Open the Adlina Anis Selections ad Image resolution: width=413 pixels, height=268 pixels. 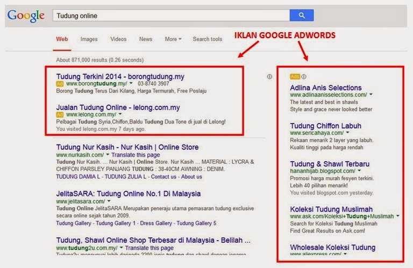click(326, 88)
